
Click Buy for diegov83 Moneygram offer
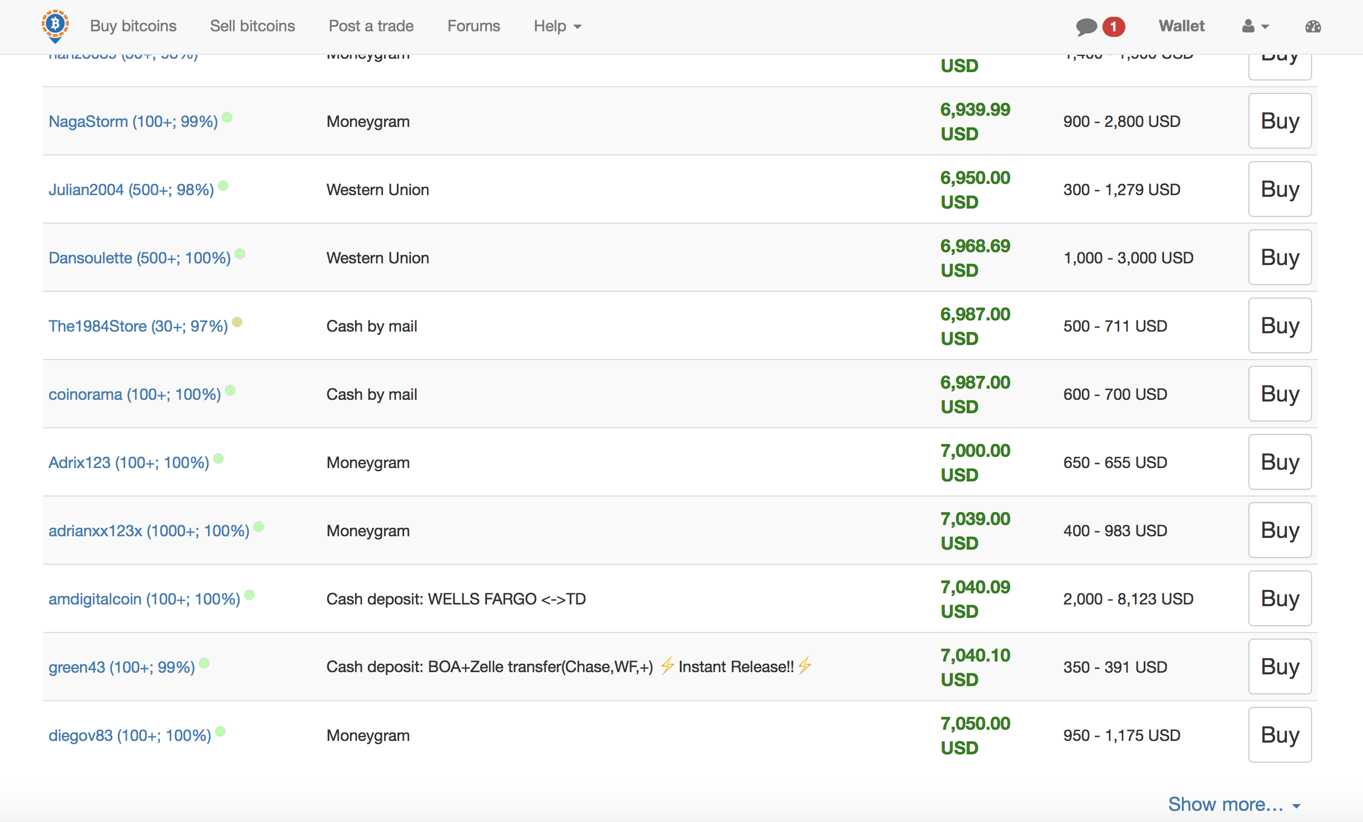point(1279,735)
